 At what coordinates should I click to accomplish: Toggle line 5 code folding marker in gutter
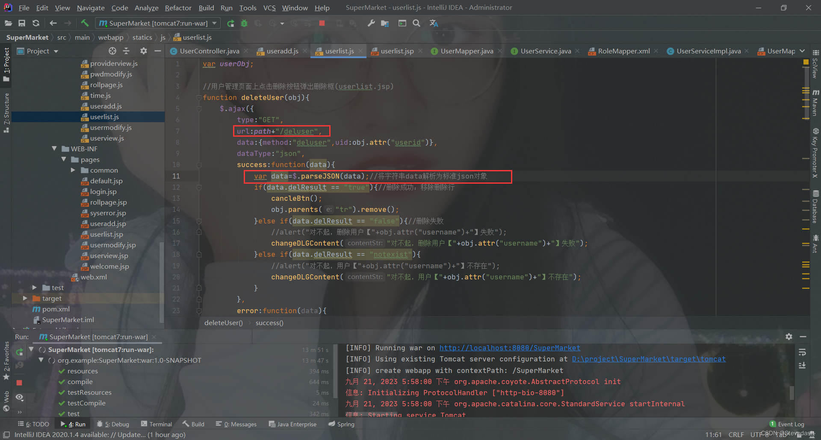point(199,109)
